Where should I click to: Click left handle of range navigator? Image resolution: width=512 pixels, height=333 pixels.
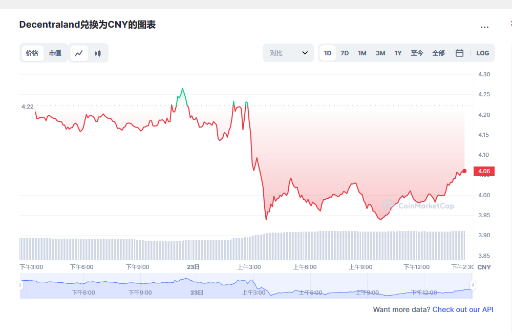pyautogui.click(x=20, y=285)
